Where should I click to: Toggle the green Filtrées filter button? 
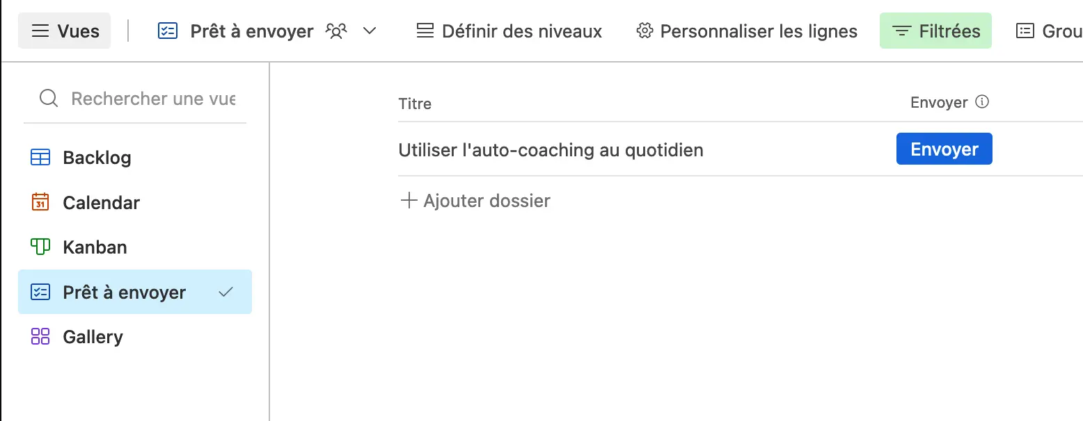(x=935, y=31)
